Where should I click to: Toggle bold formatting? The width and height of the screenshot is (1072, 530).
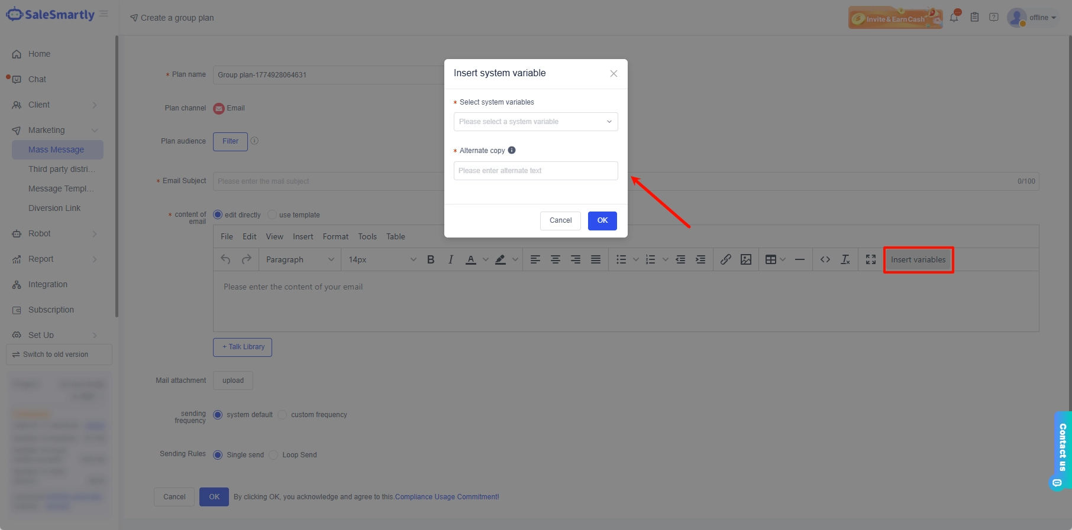431,259
